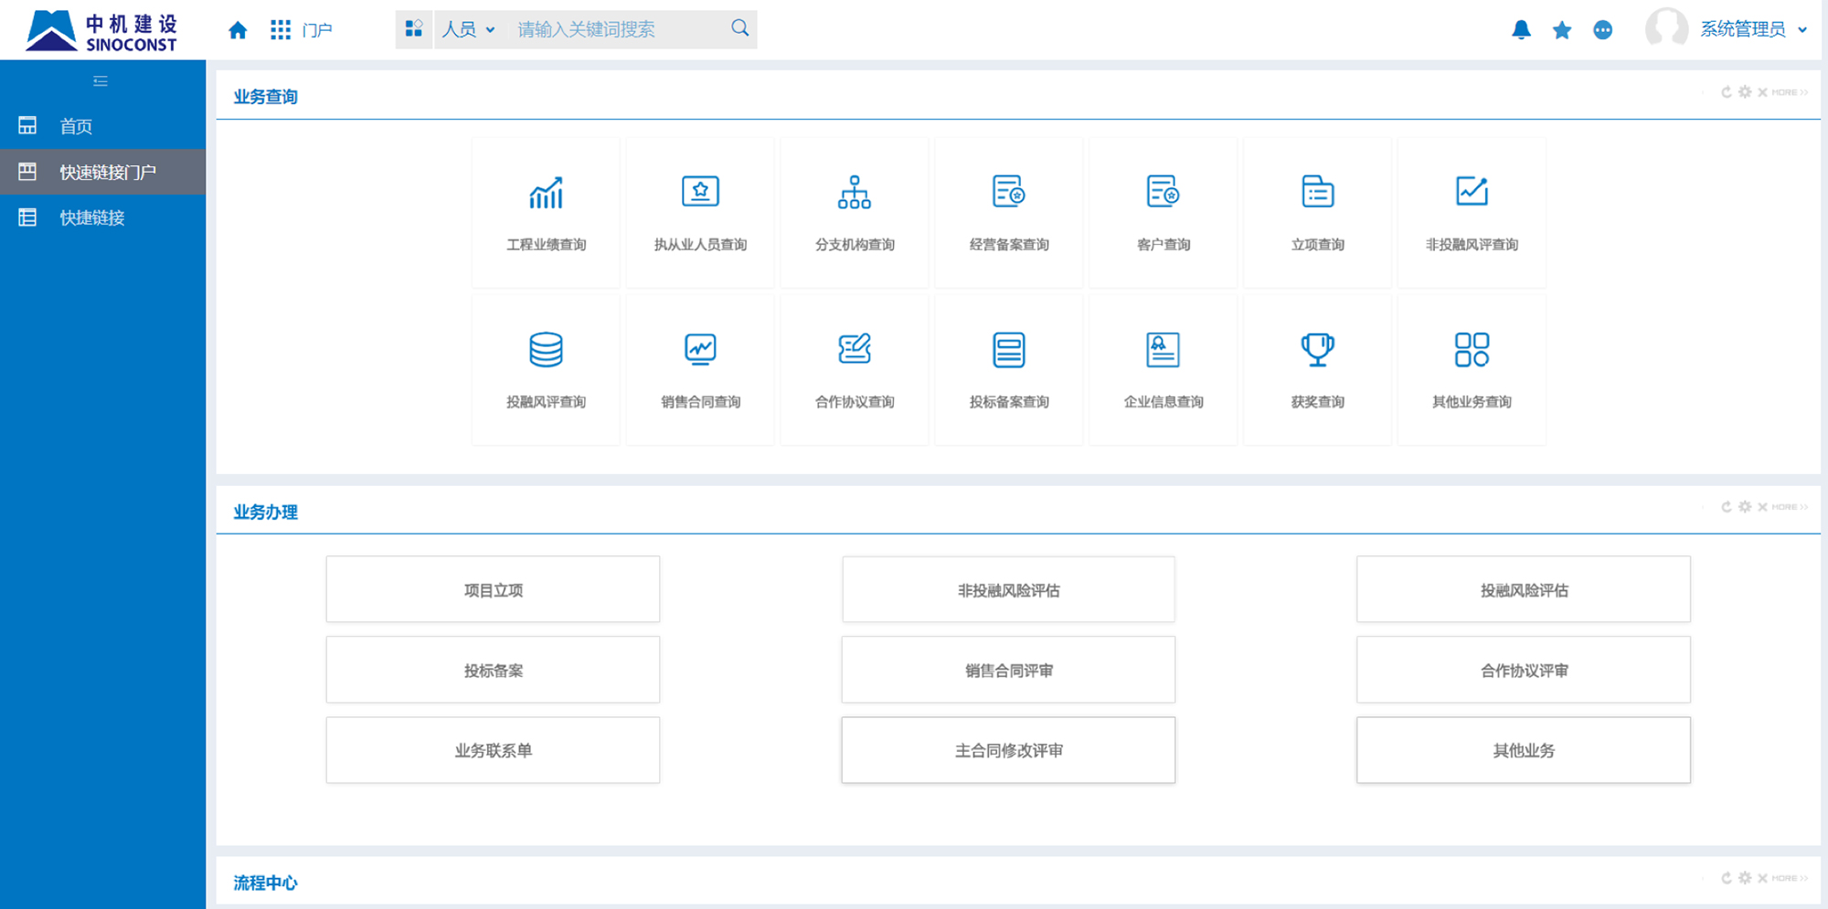This screenshot has width=1828, height=909.
Task: Open 客户查询 icon
Action: click(x=1164, y=192)
